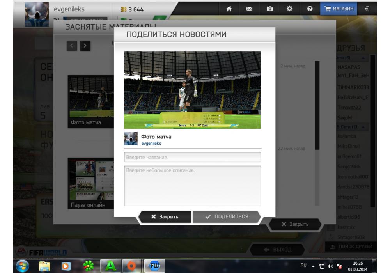This screenshot has width=390, height=273.
Task: Open media player taskbar icon
Action: coord(66,266)
